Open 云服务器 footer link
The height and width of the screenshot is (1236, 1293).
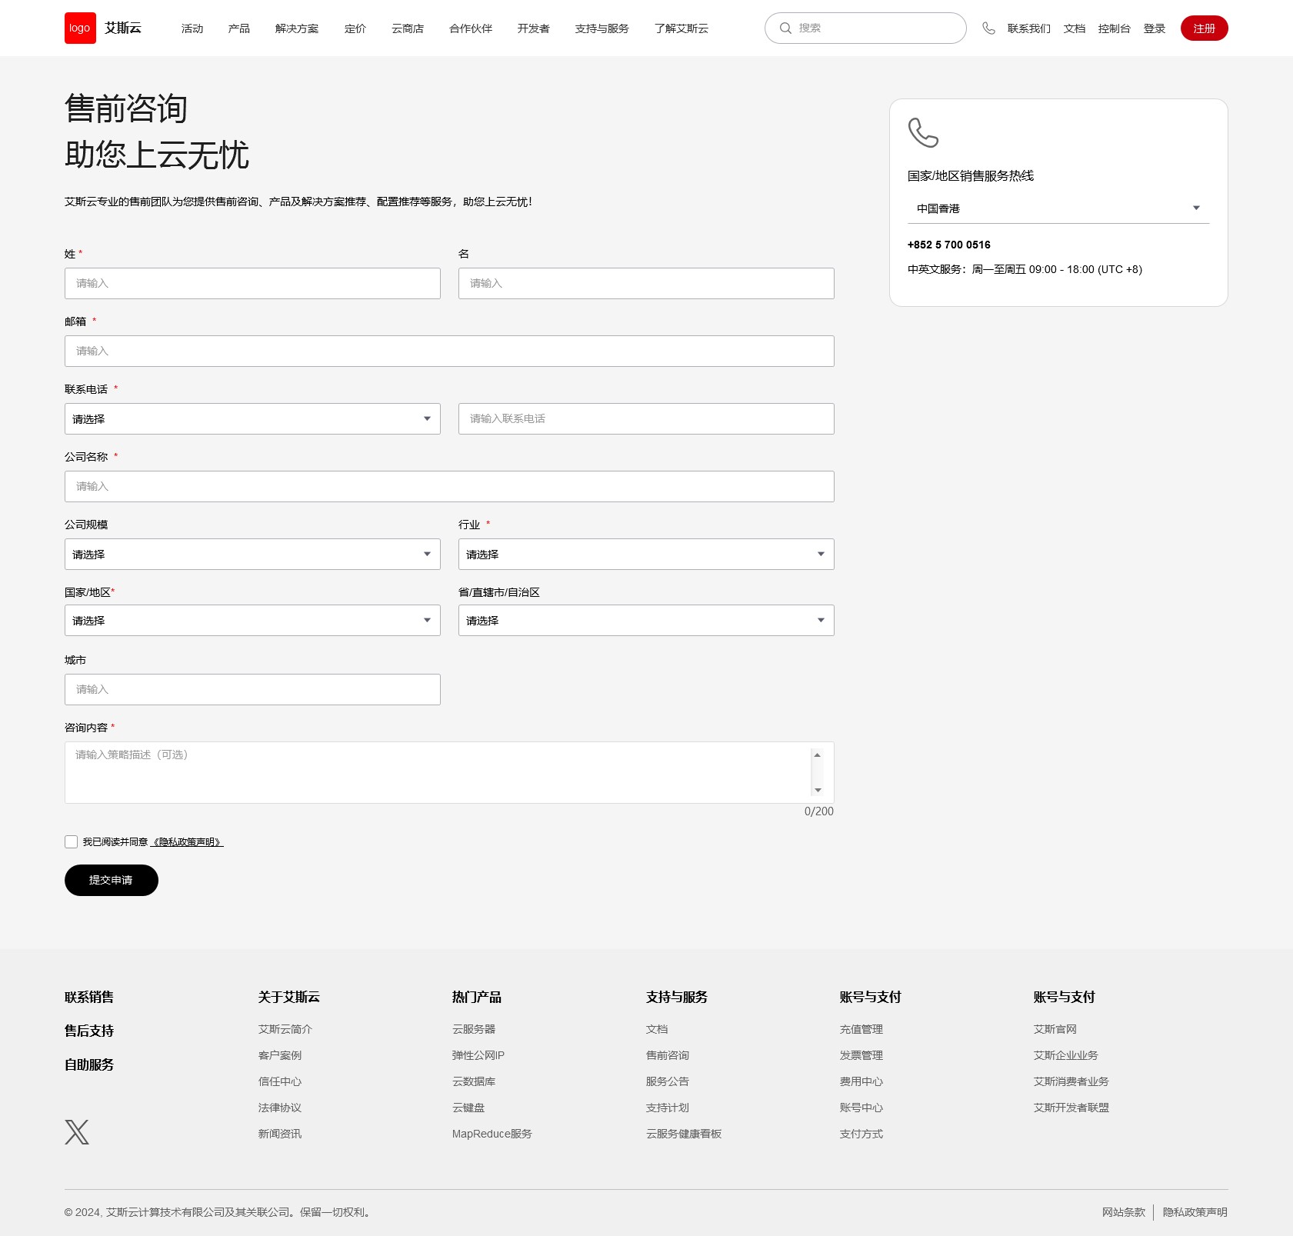pos(474,1029)
